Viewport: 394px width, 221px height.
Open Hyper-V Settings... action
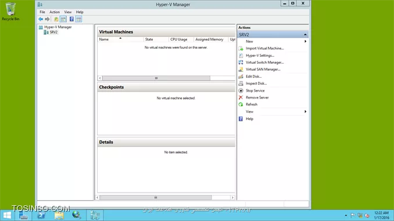click(260, 56)
